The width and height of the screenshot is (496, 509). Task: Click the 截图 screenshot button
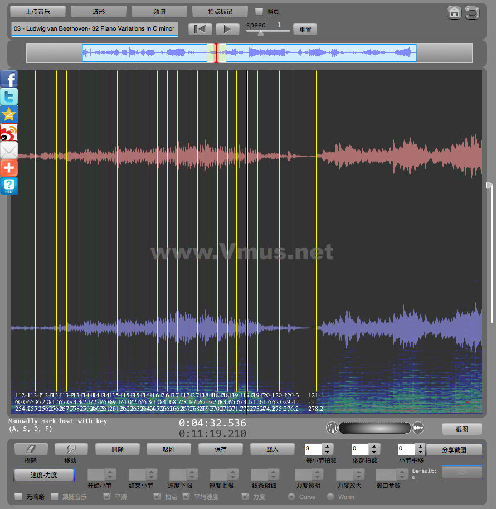(x=462, y=429)
